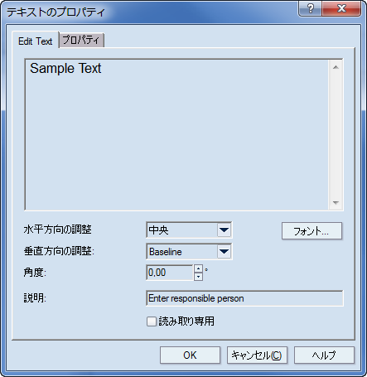Select the 中央 combo box field

coord(189,230)
